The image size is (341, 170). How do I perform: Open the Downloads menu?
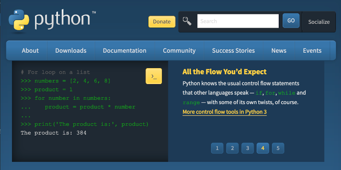click(71, 51)
